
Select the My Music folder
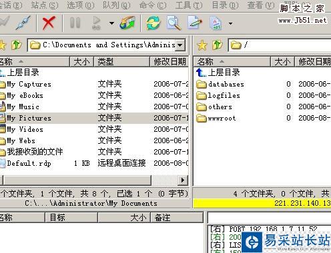coord(23,107)
